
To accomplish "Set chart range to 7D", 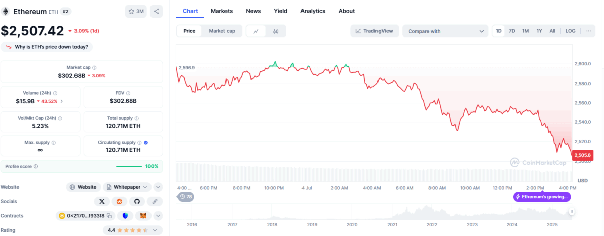I will point(512,31).
